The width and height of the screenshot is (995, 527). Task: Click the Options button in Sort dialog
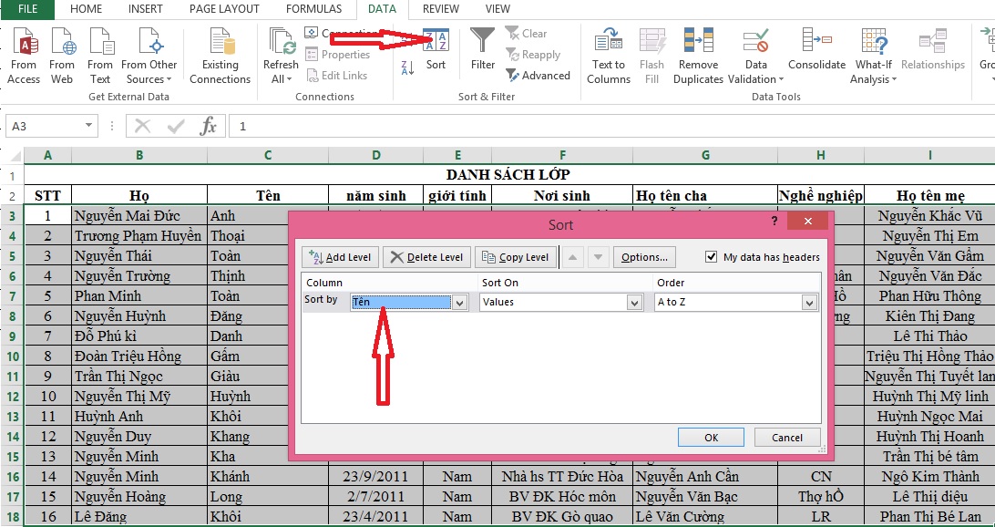(645, 257)
